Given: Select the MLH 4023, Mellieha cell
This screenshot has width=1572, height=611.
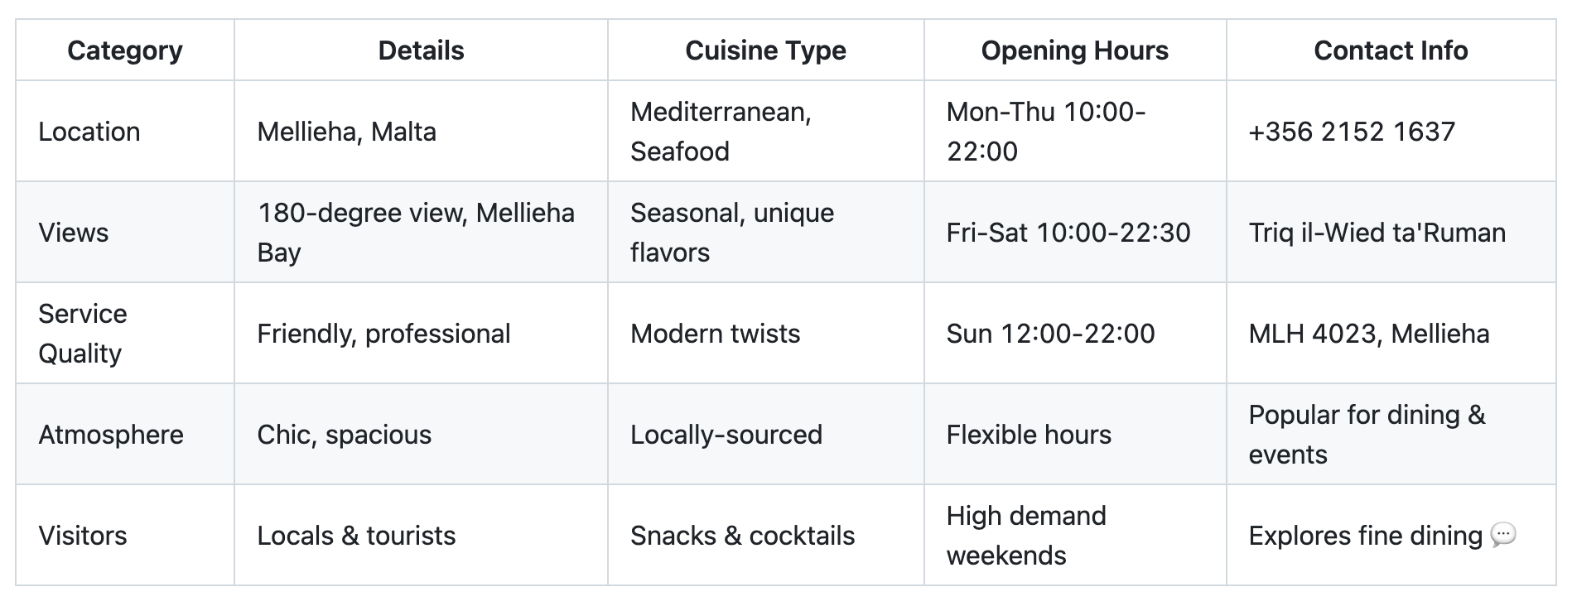Looking at the screenshot, I should point(1391,333).
